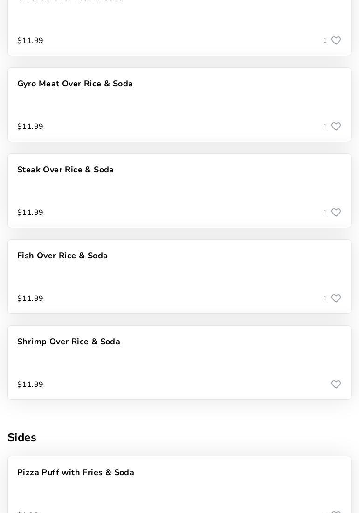Image resolution: width=359 pixels, height=513 pixels.
Task: Select the Fish Over Rice & Soda title
Action: tap(62, 256)
